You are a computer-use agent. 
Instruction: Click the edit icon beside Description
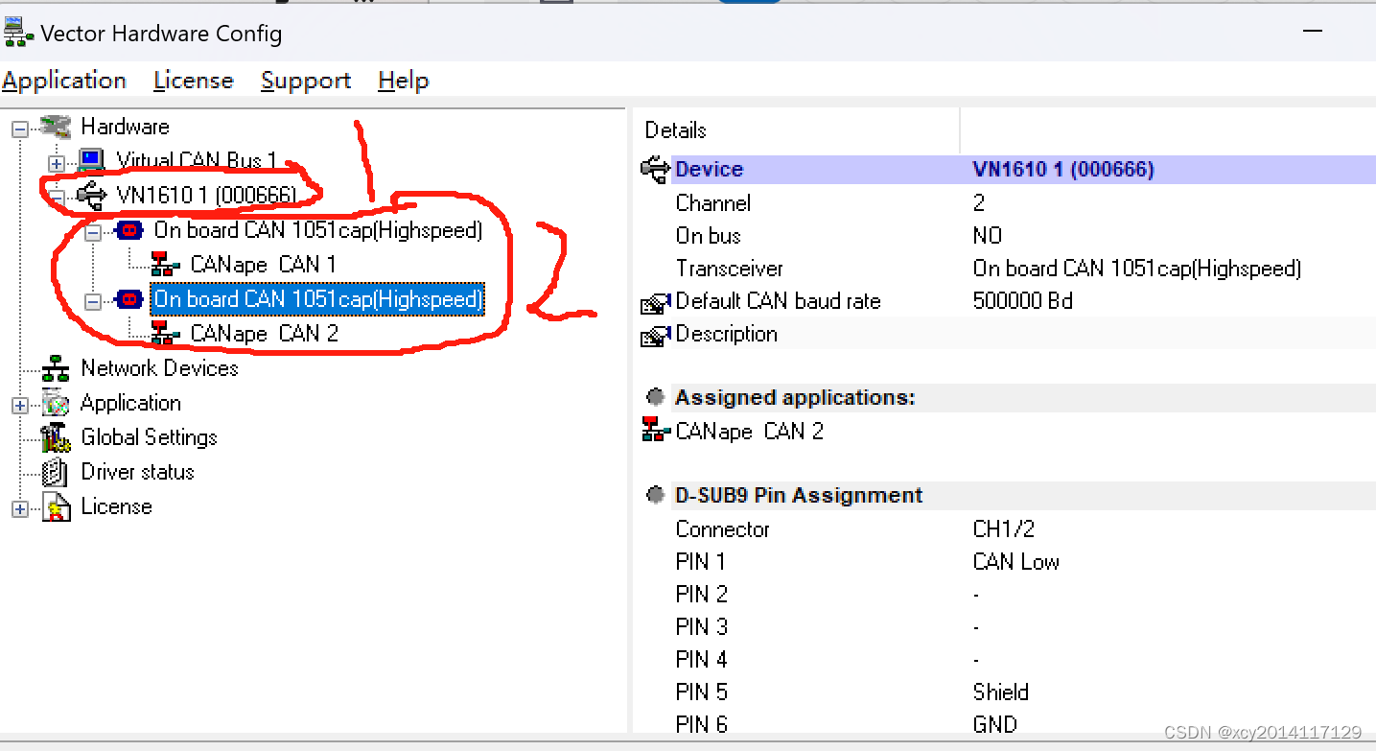point(655,337)
